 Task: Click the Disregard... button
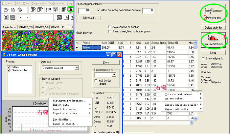point(90,18)
